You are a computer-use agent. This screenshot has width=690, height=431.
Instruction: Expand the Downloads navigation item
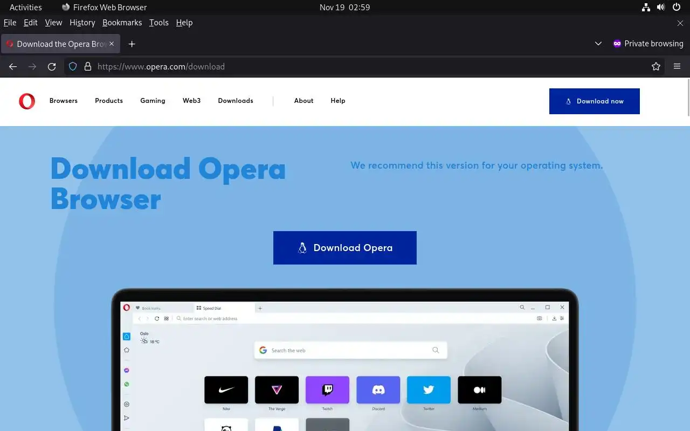(x=236, y=101)
